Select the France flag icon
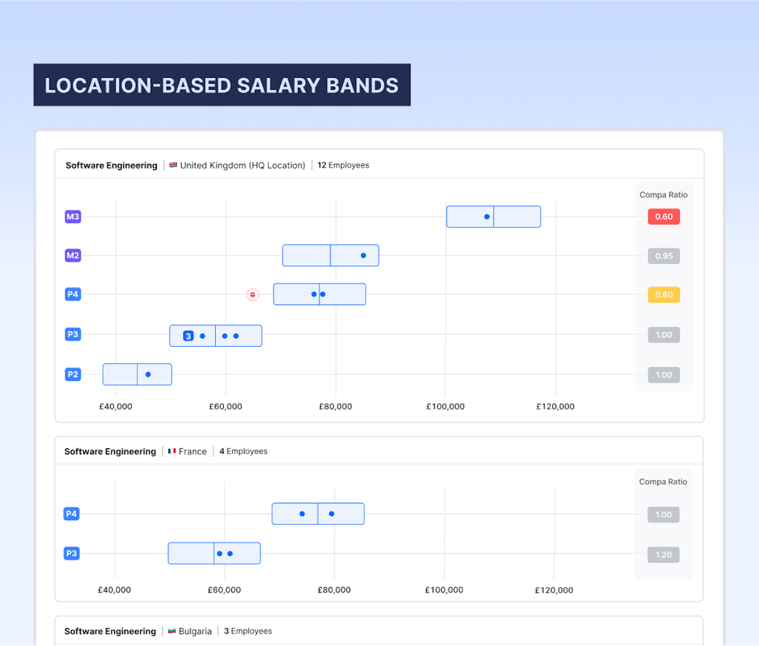The width and height of the screenshot is (759, 646). pyautogui.click(x=171, y=450)
